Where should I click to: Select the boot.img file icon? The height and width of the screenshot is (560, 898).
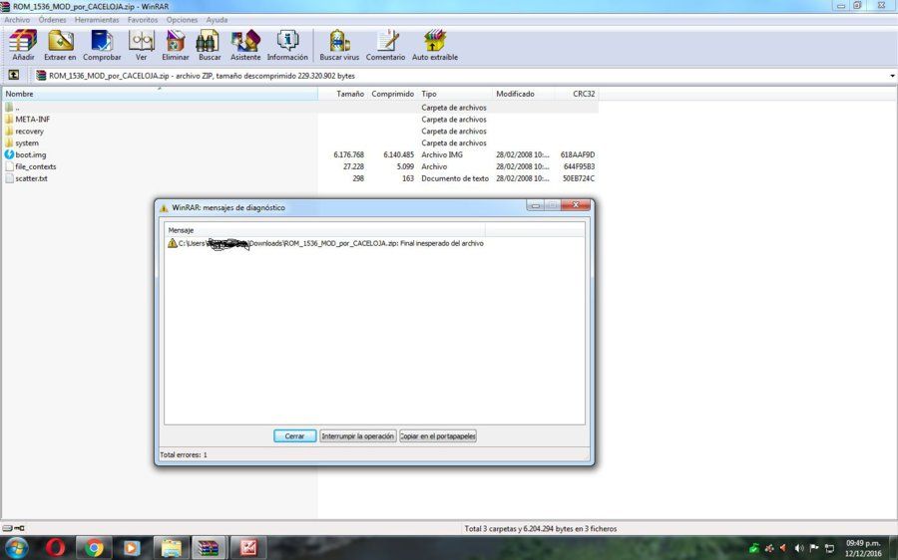pos(9,154)
